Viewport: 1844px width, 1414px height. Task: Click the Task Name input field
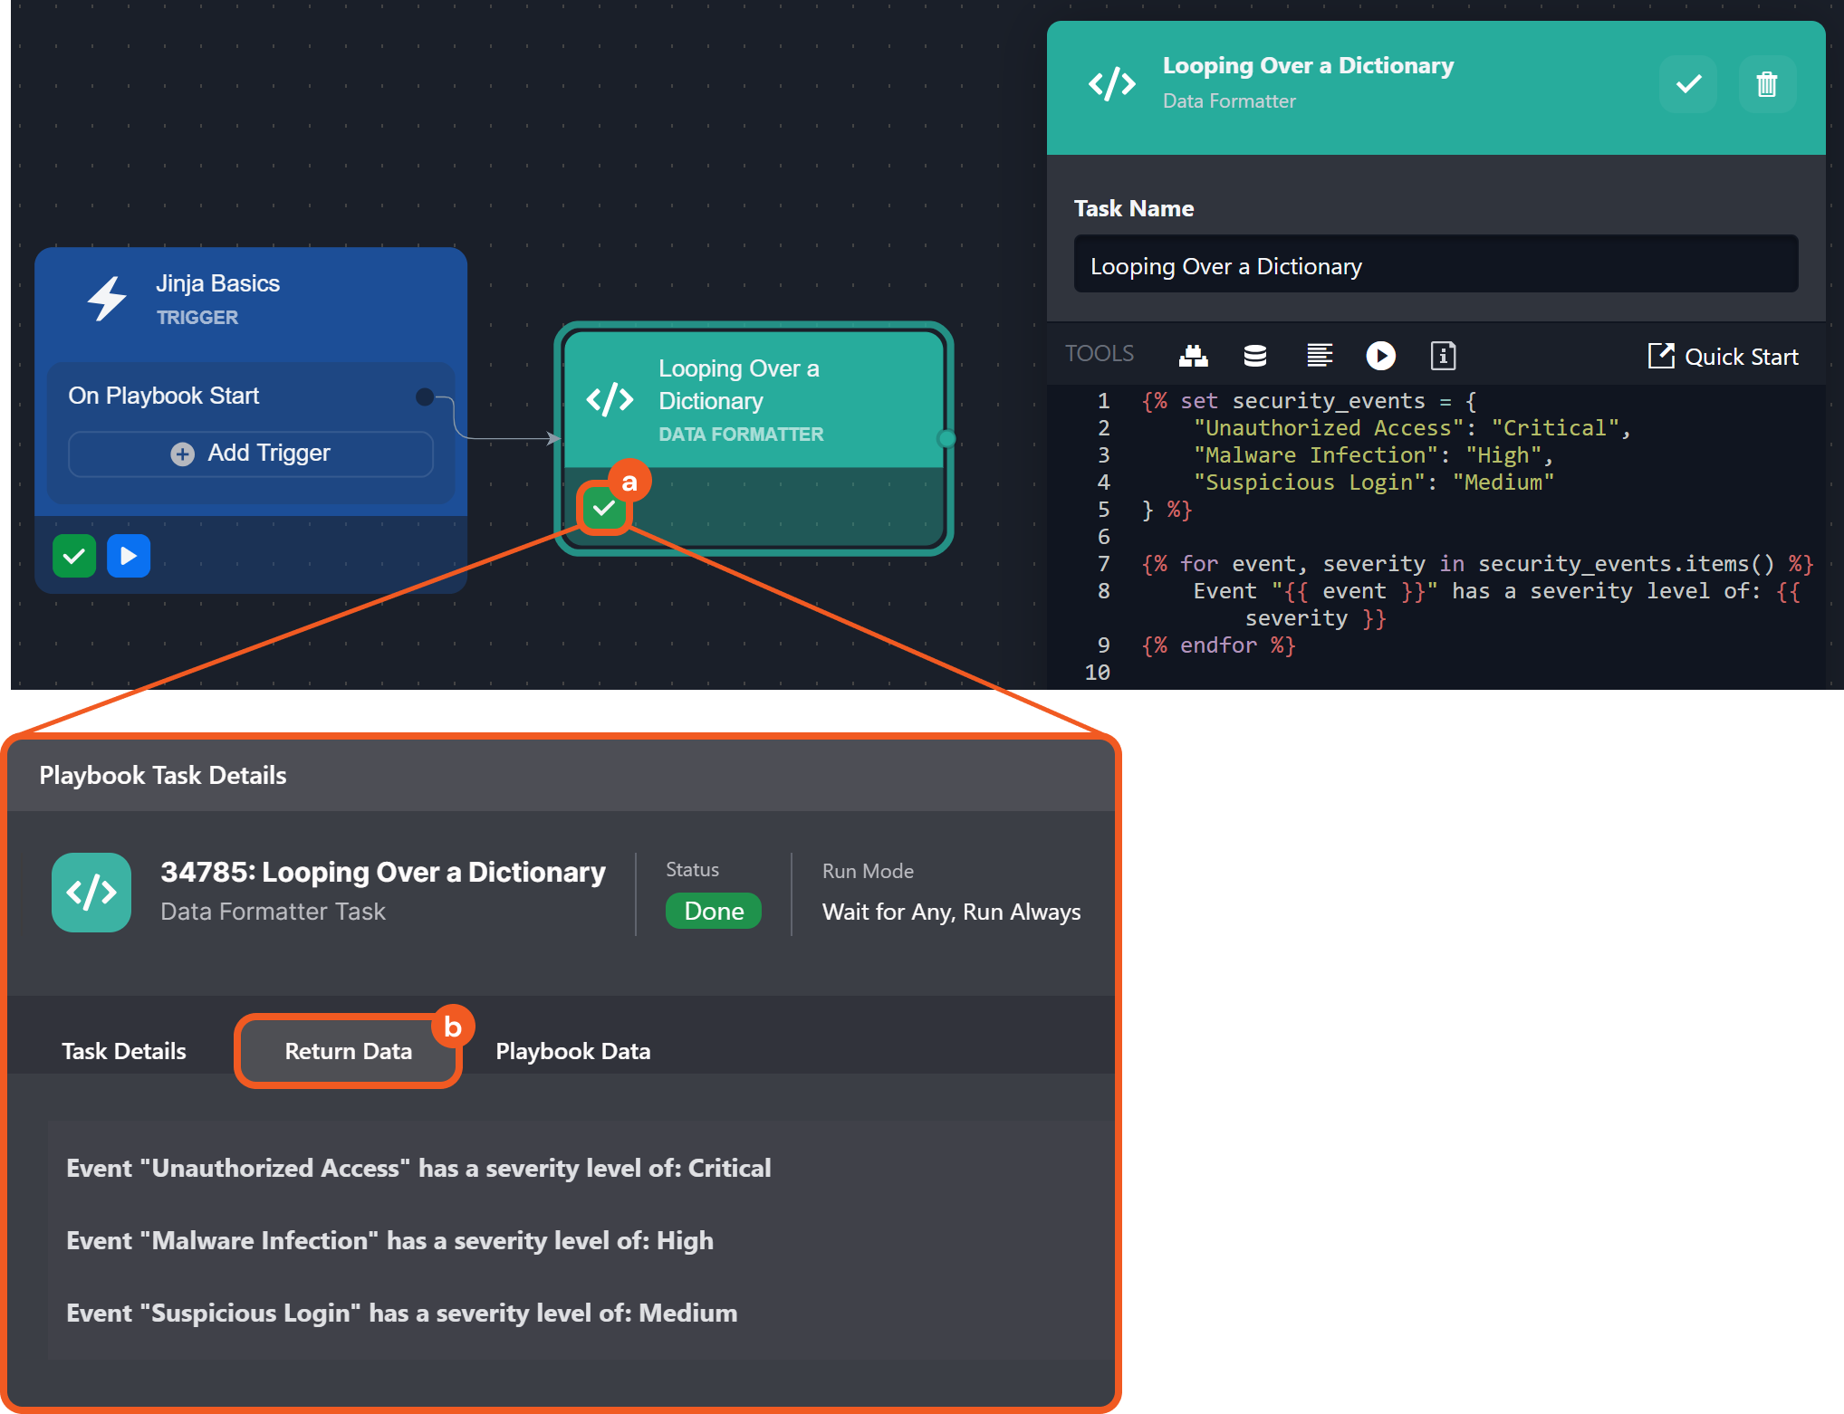pyautogui.click(x=1435, y=266)
